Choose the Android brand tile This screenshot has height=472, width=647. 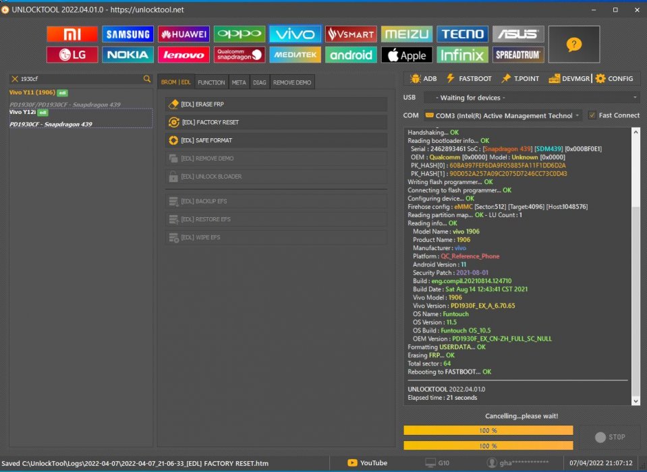351,55
